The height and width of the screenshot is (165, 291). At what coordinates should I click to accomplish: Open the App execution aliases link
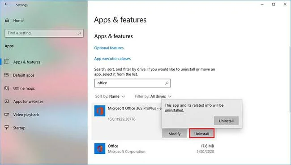(x=112, y=59)
